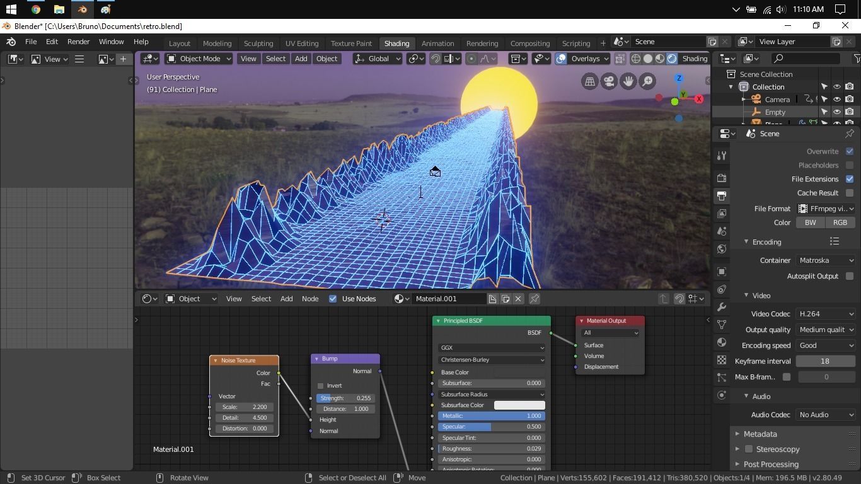Click the Subsurface Color swatch

click(519, 405)
